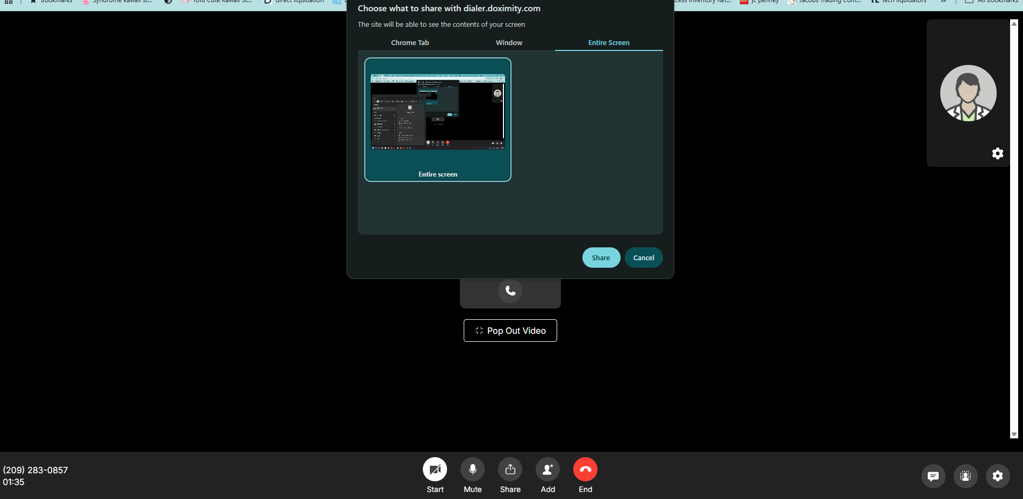Open the background blur icon next to chat
The image size is (1023, 499).
(x=966, y=476)
